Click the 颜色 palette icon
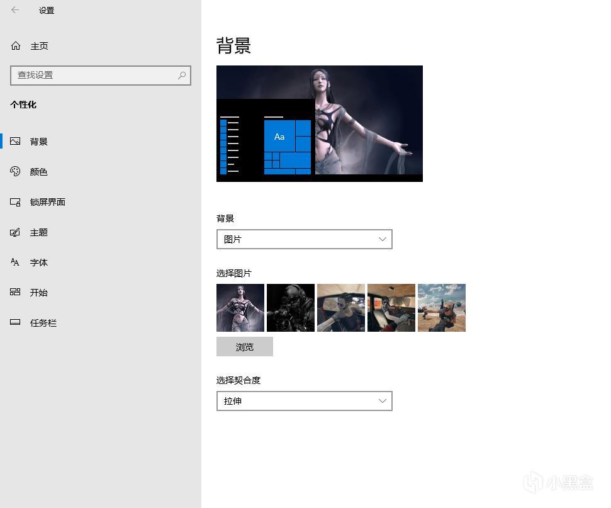The image size is (611, 508). point(15,172)
